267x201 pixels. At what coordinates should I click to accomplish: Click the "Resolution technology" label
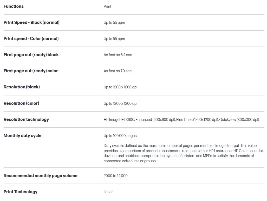tap(26, 120)
